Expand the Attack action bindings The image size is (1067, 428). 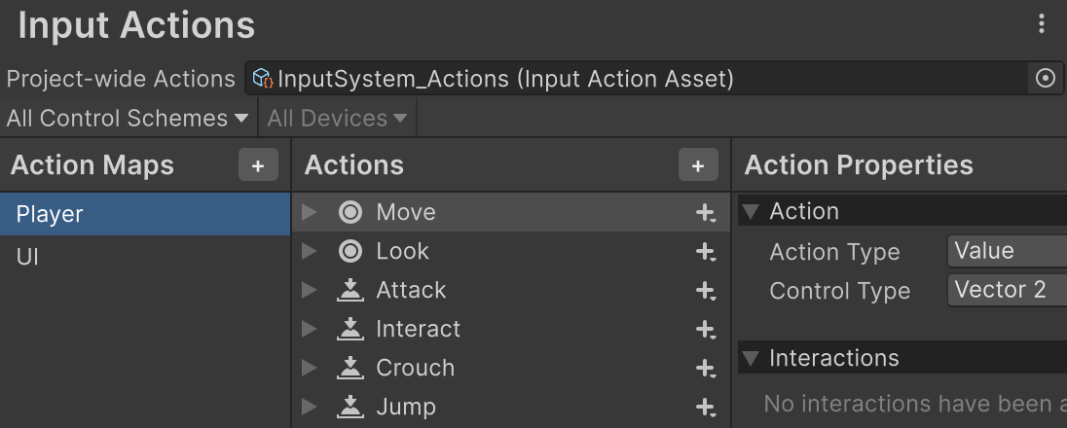pos(310,290)
